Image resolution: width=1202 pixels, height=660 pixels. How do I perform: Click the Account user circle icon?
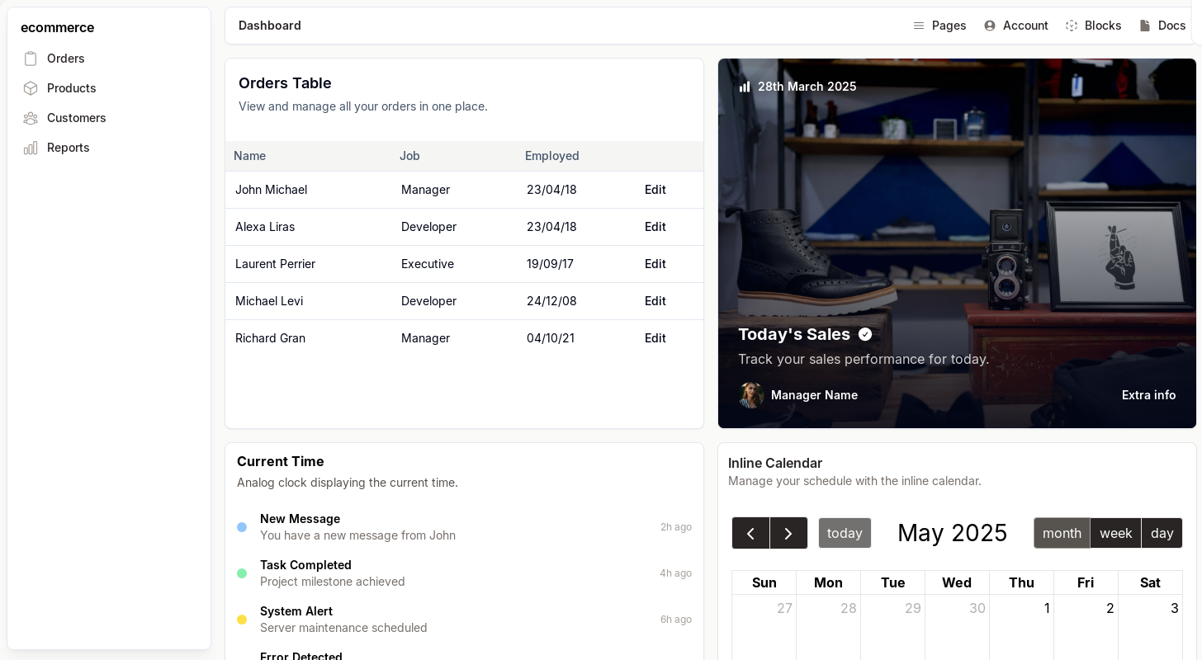pos(990,26)
